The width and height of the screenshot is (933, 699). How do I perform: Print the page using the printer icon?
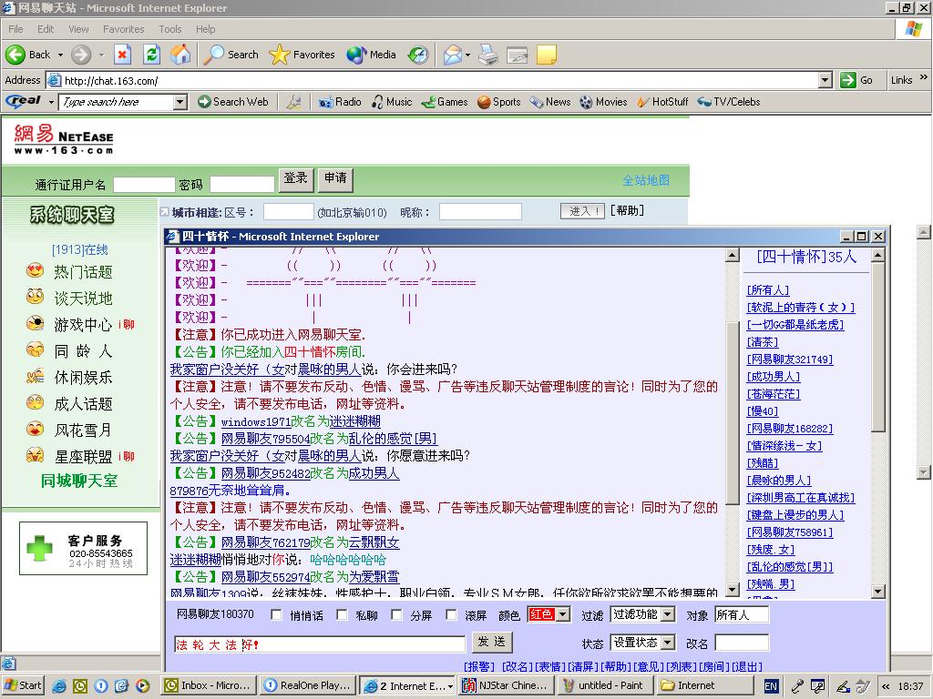click(488, 55)
